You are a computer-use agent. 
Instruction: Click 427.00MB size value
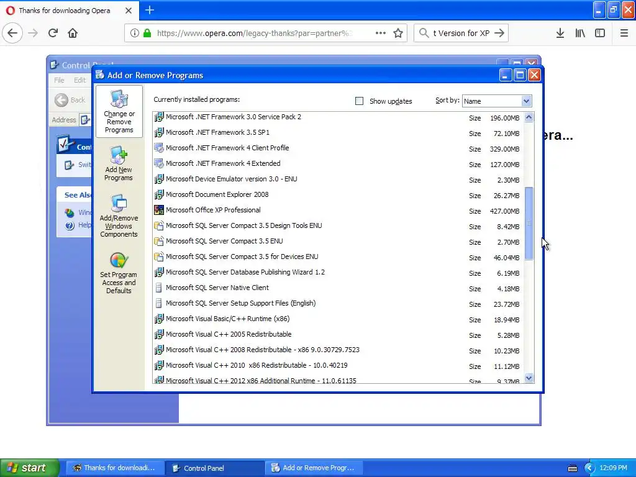[x=504, y=211]
